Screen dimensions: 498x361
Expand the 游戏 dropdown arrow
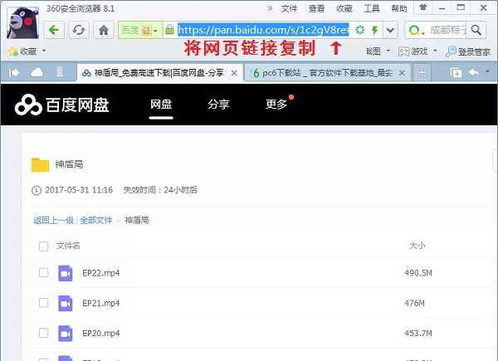click(435, 51)
